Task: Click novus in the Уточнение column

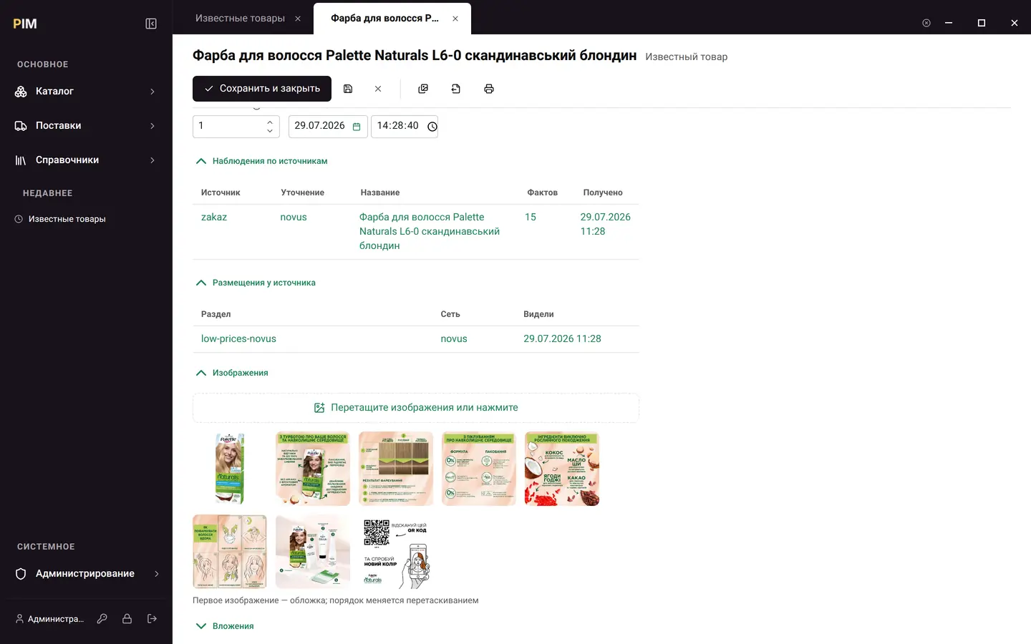Action: (x=294, y=217)
